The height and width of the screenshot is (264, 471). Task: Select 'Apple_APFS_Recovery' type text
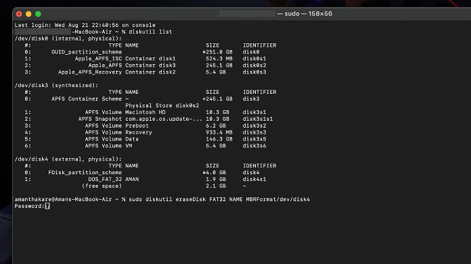[x=90, y=72]
